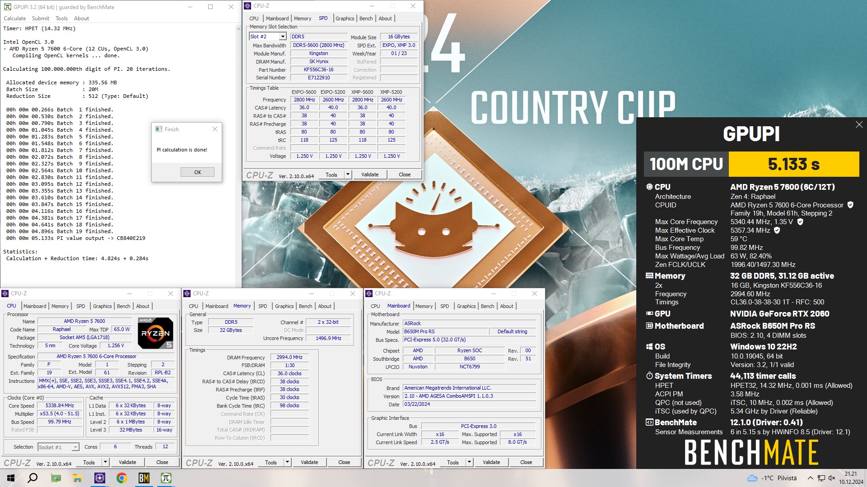Click Close button in SPD CPU-Z window

point(405,175)
